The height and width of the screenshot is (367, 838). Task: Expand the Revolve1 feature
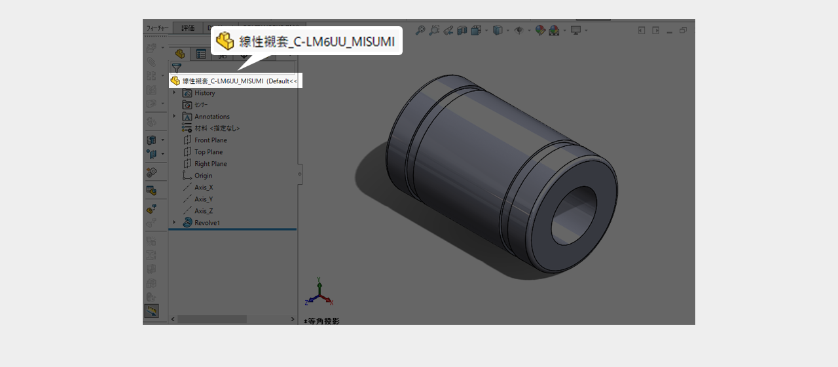click(174, 223)
